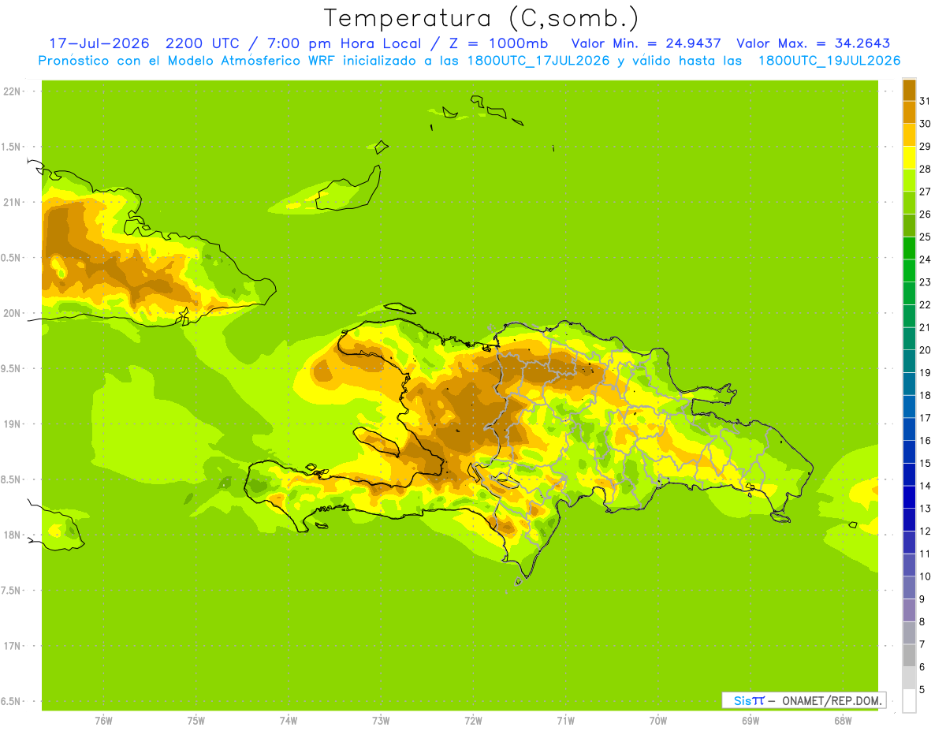Pick the olive-green swatch between 25 and 26

coord(909,226)
